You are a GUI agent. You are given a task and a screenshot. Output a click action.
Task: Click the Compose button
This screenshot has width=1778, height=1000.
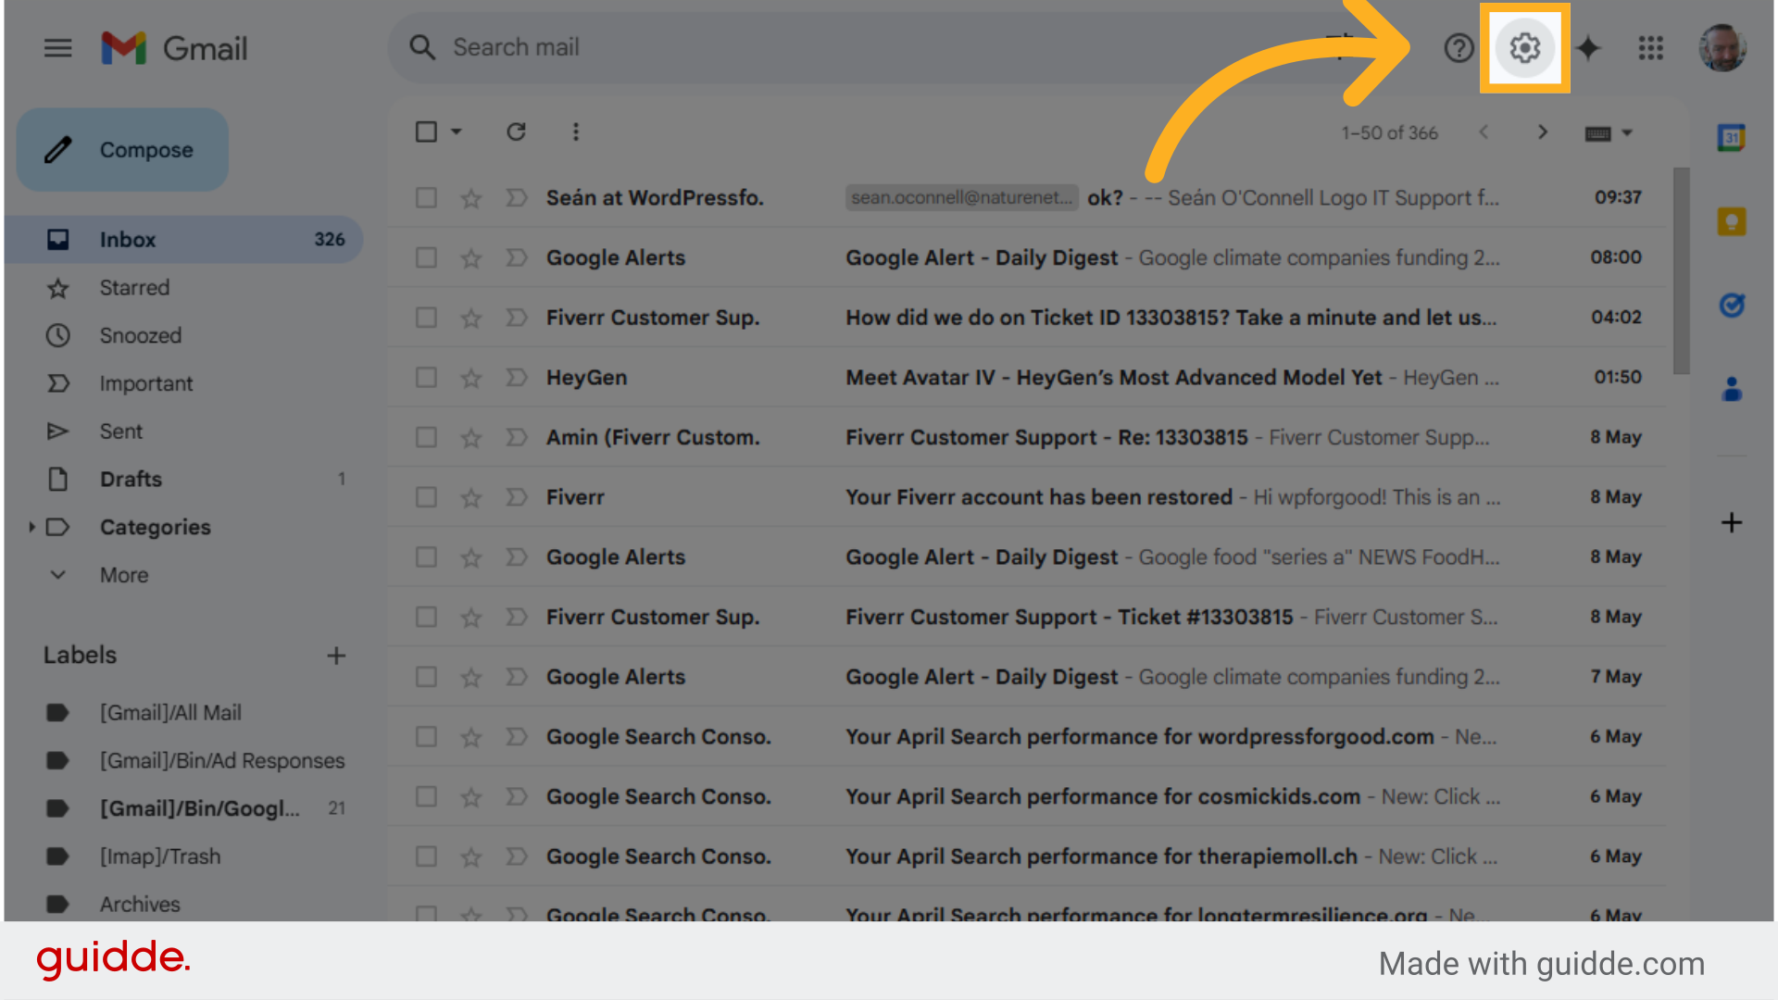[121, 149]
